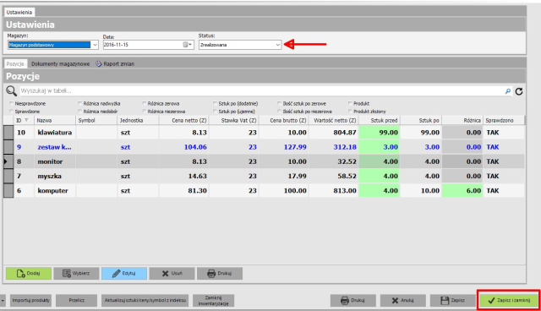Click the Usuń button with X icon
The image size is (541, 311).
pyautogui.click(x=172, y=274)
